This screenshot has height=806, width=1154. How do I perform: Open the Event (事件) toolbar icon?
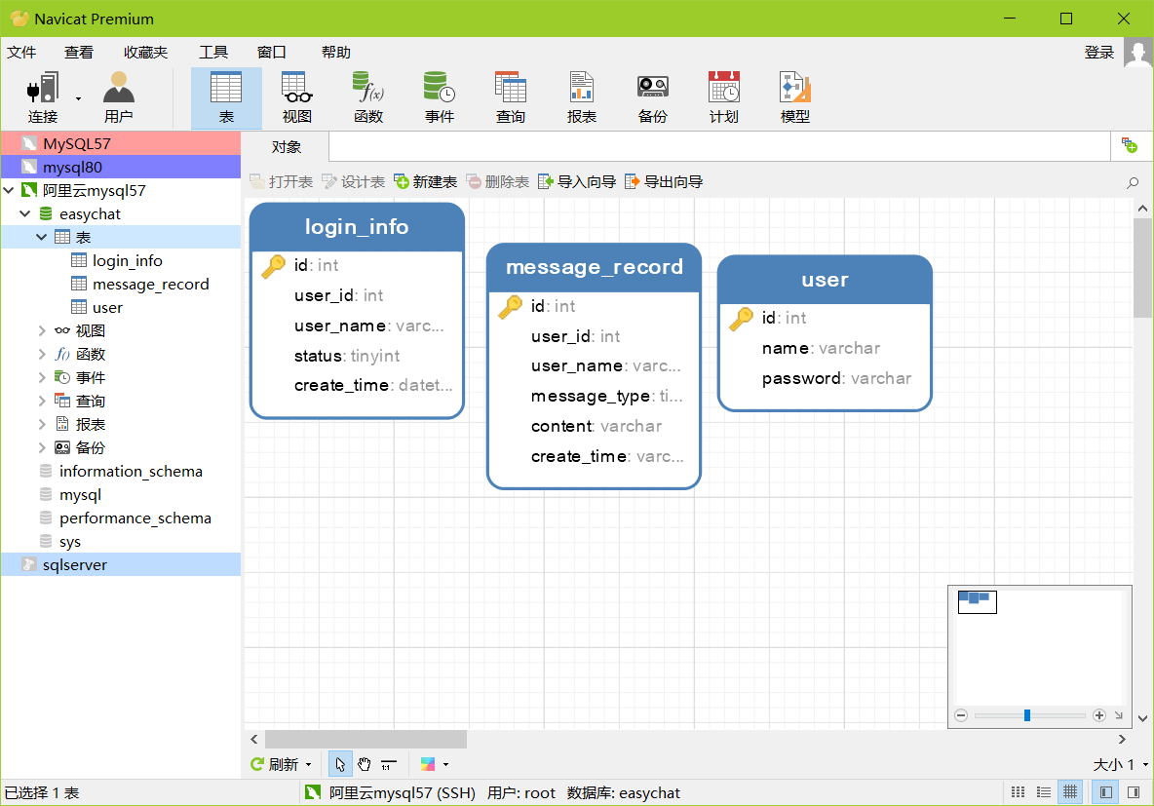point(440,97)
